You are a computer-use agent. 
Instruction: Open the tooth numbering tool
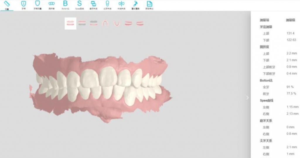pos(23,4)
